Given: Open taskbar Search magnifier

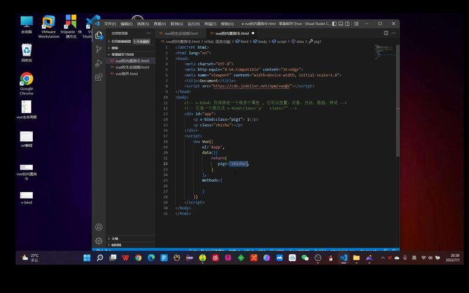Looking at the screenshot, I should click(x=100, y=258).
